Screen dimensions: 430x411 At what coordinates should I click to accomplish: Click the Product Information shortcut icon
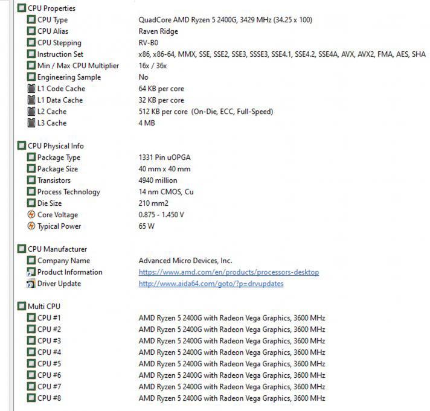pos(31,272)
